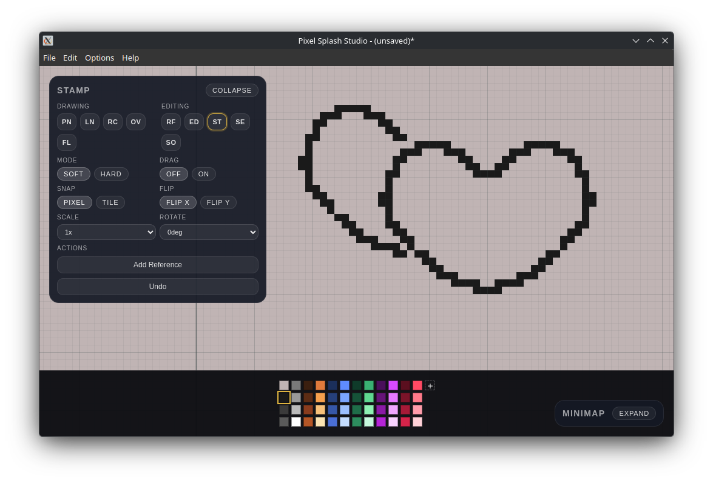Select the PN pen tool
The height and width of the screenshot is (483, 713).
click(x=66, y=122)
